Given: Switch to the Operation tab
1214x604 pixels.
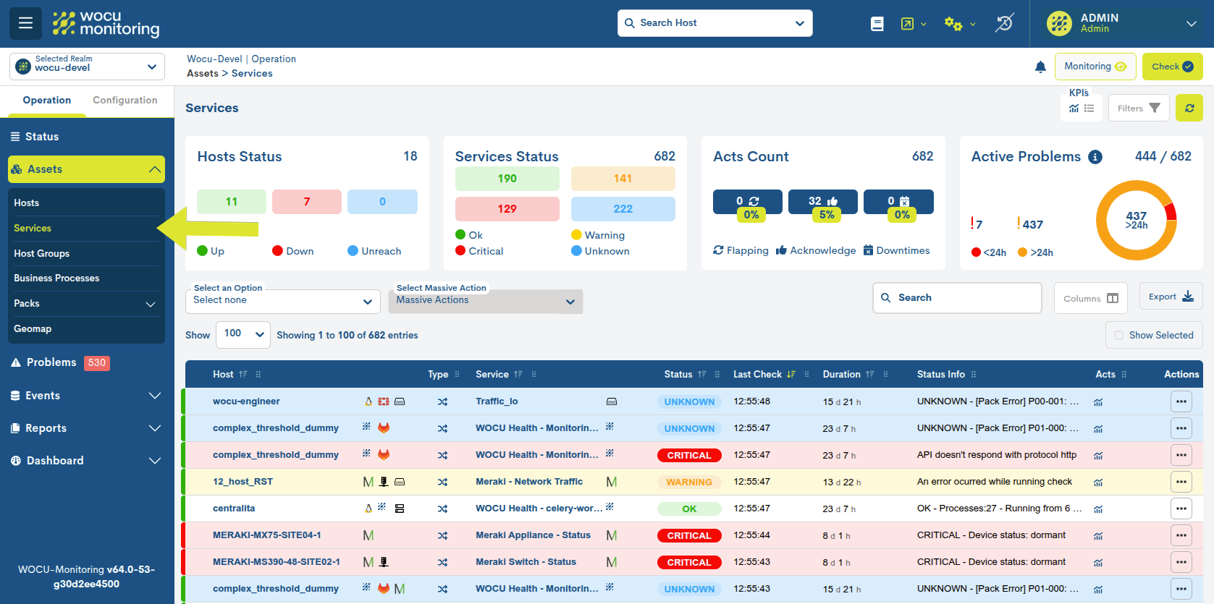Looking at the screenshot, I should (47, 101).
